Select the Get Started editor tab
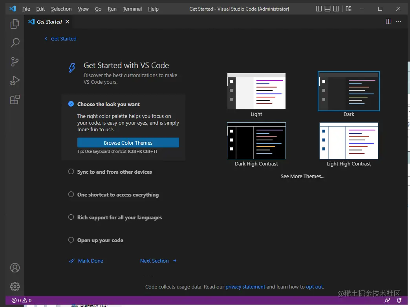 point(49,22)
